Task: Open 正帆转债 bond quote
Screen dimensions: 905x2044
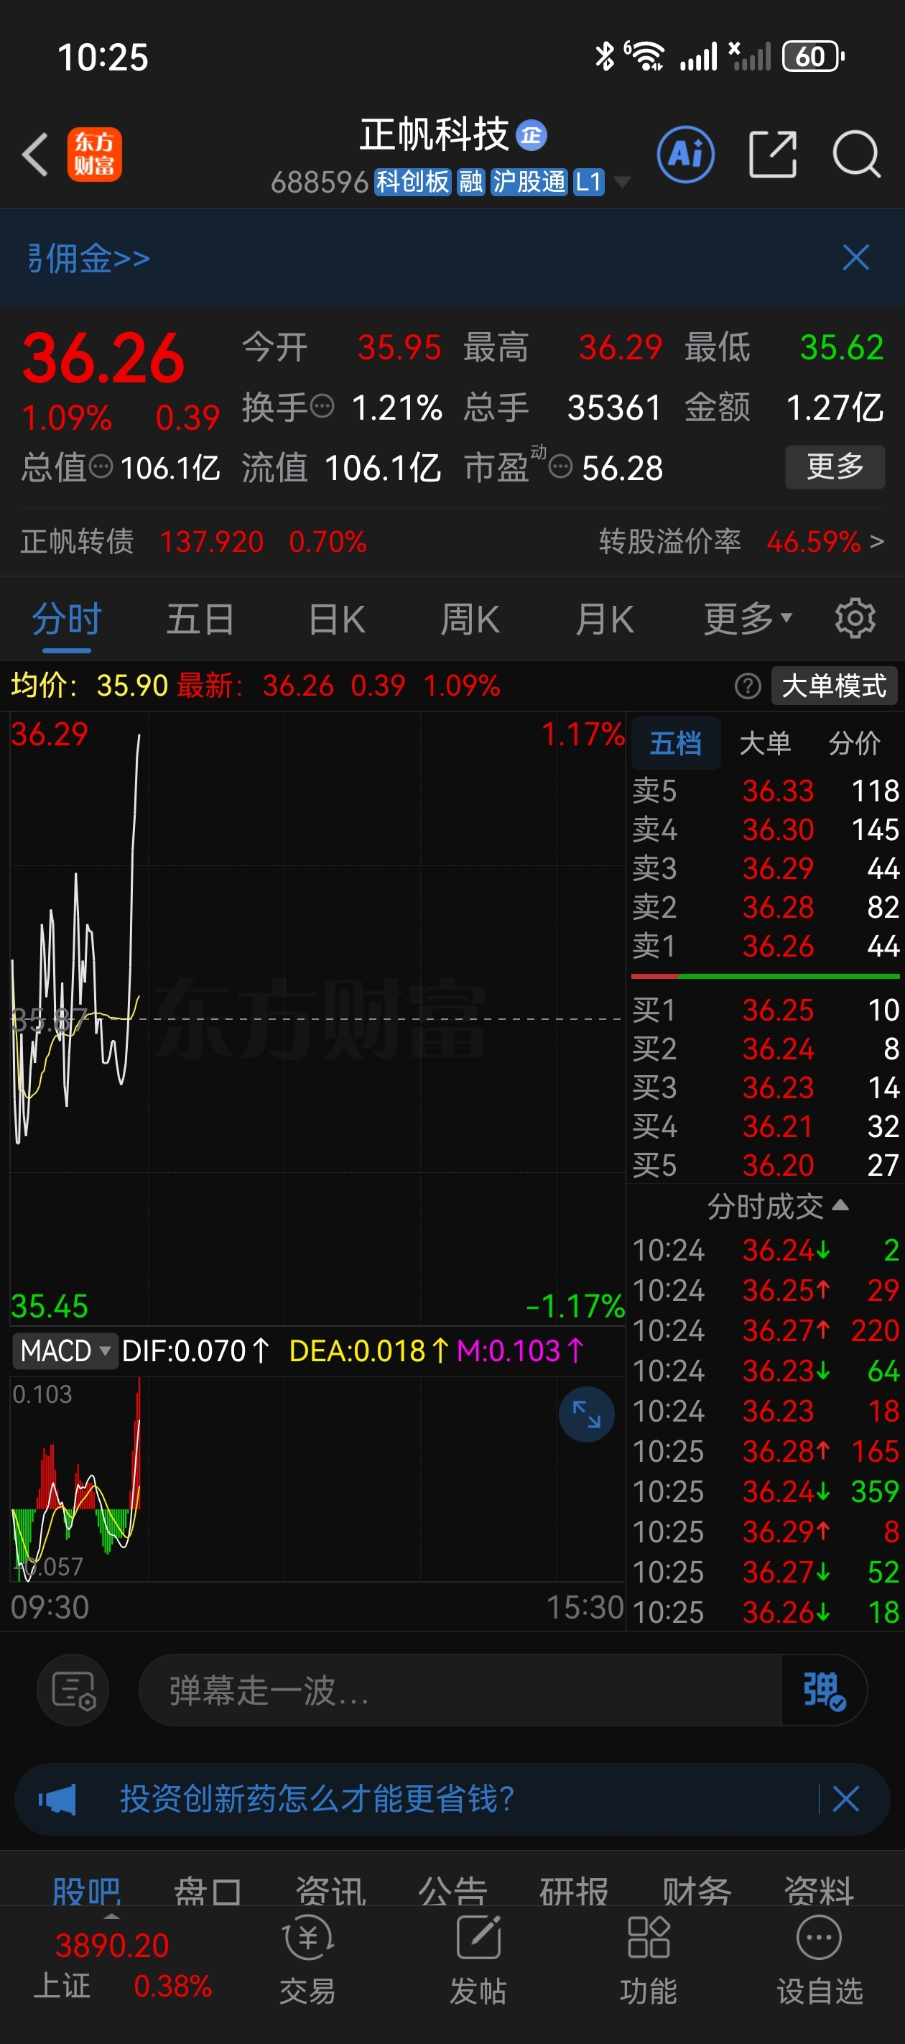Action: (193, 542)
